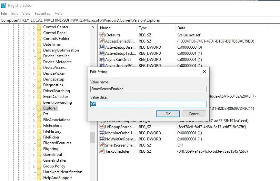Click OK in Edit String dialog

click(x=168, y=114)
